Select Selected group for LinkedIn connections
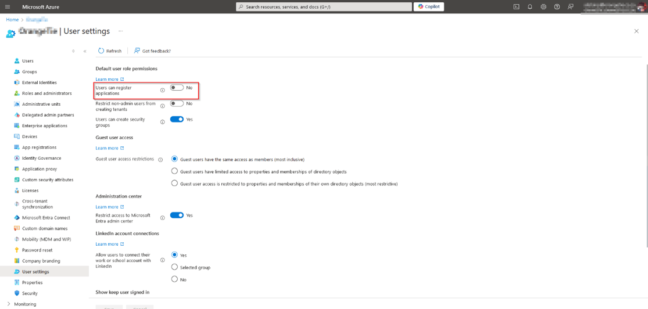The width and height of the screenshot is (648, 309). [x=174, y=267]
